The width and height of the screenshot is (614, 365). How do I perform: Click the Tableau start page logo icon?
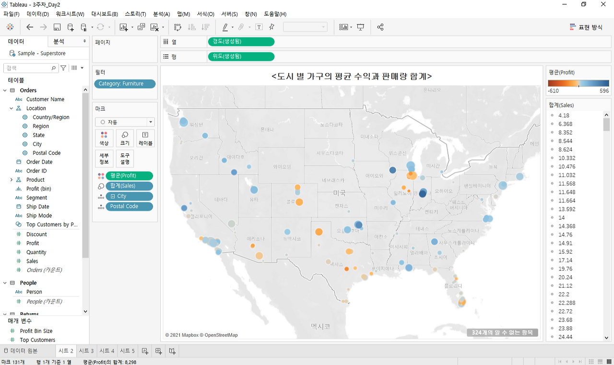[x=10, y=27]
